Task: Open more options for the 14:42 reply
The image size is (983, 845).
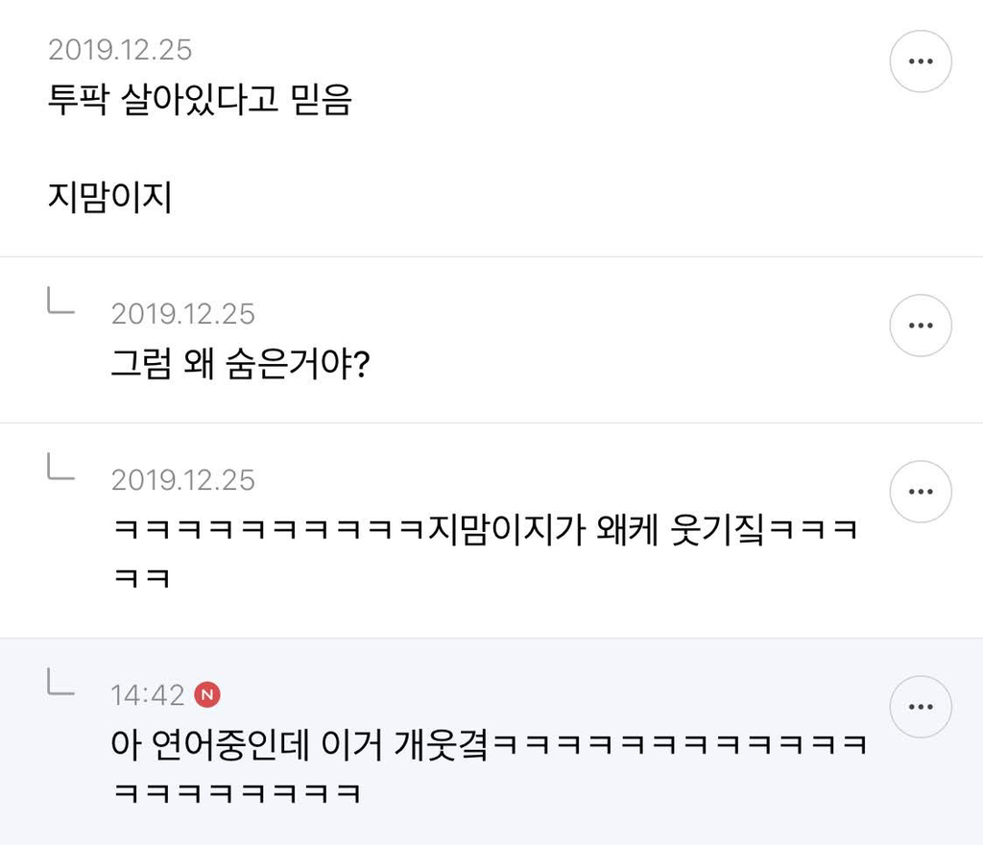Action: pyautogui.click(x=921, y=707)
